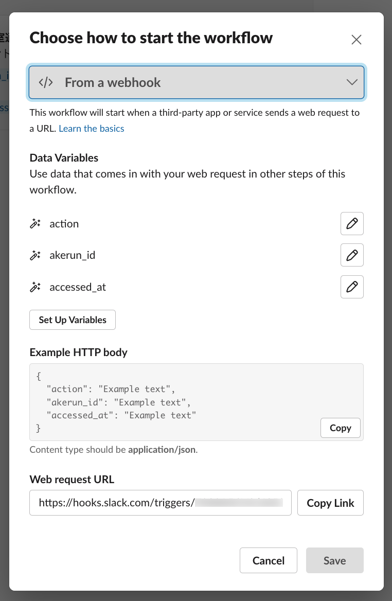Click the magic wand icon beside akerun_id

[x=35, y=255]
